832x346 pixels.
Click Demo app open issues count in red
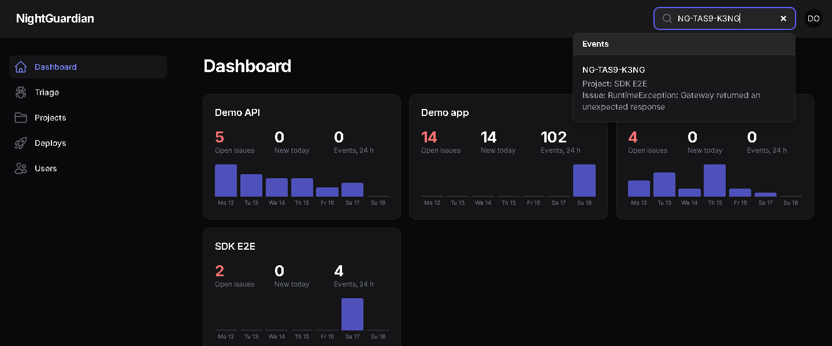(429, 137)
